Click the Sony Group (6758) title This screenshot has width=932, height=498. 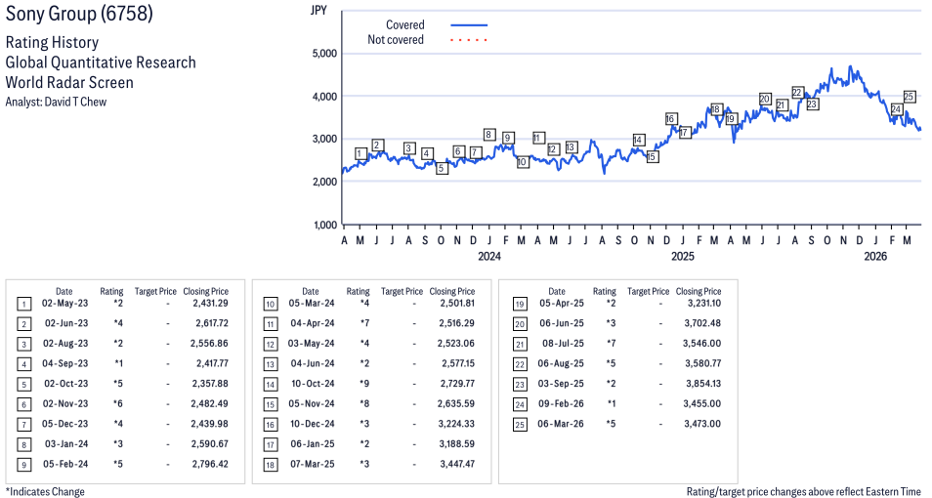click(x=79, y=16)
